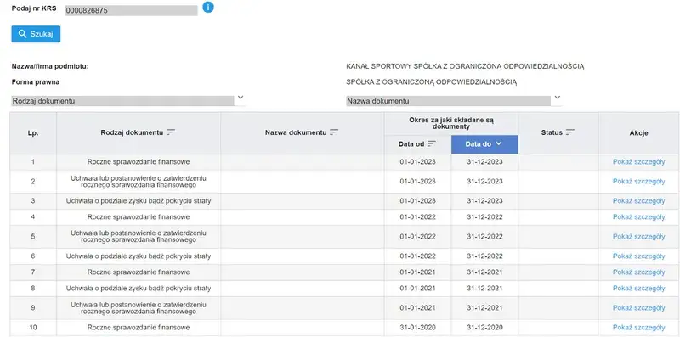Open Pokaż szczegóły in row 8
The width and height of the screenshot is (680, 337).
(x=638, y=289)
